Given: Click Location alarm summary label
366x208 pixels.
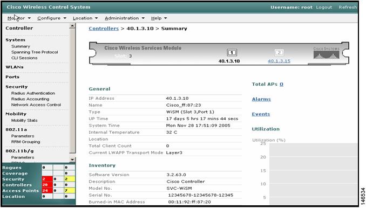Looking at the screenshot, I should point(13,196).
